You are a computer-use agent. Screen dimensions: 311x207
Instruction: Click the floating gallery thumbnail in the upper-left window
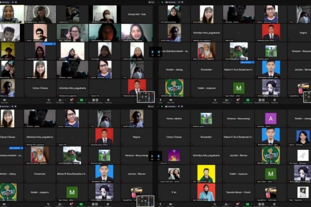[146, 97]
